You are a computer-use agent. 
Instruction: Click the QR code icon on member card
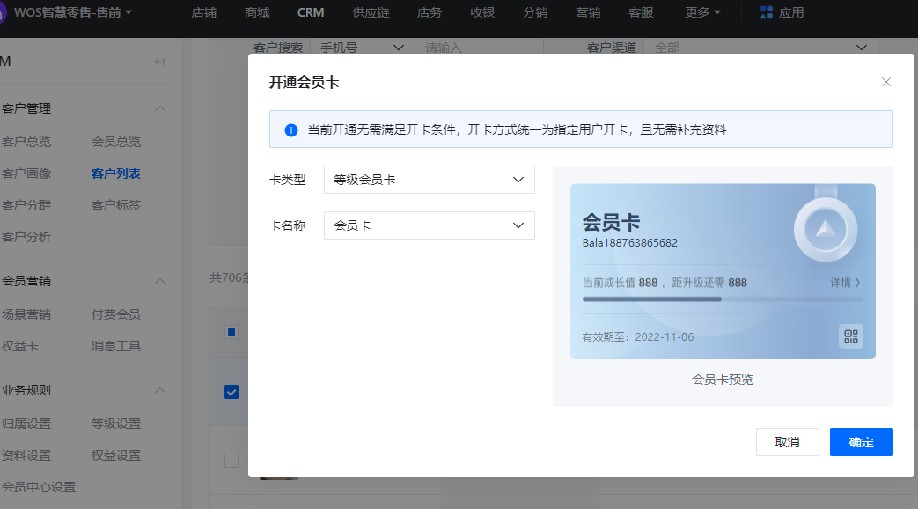(850, 336)
